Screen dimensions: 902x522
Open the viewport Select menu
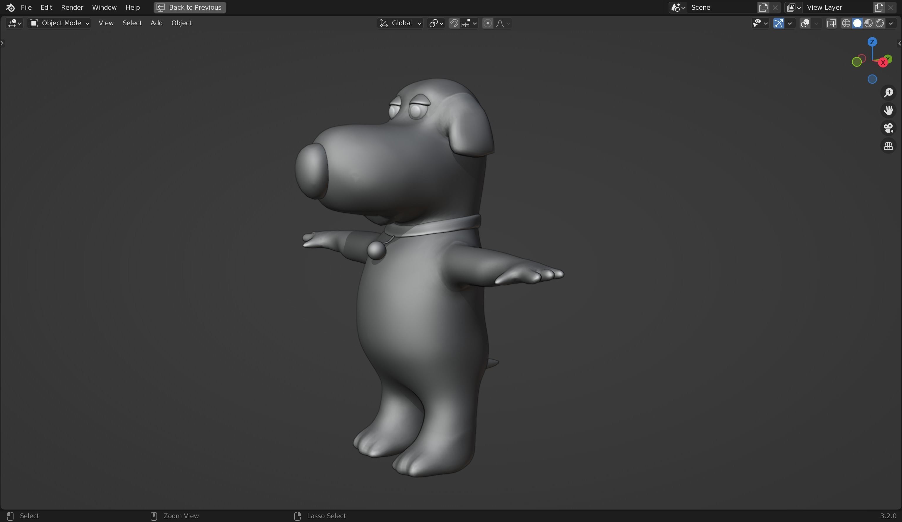click(132, 23)
